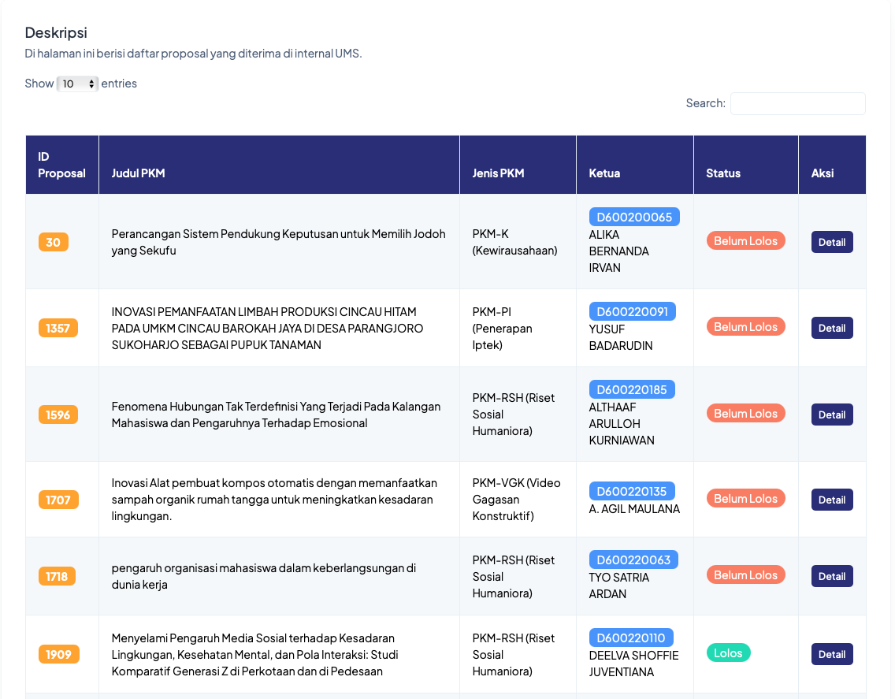The height and width of the screenshot is (699, 895).
Task: Sort table by Jenis PKM header
Action: (x=518, y=165)
